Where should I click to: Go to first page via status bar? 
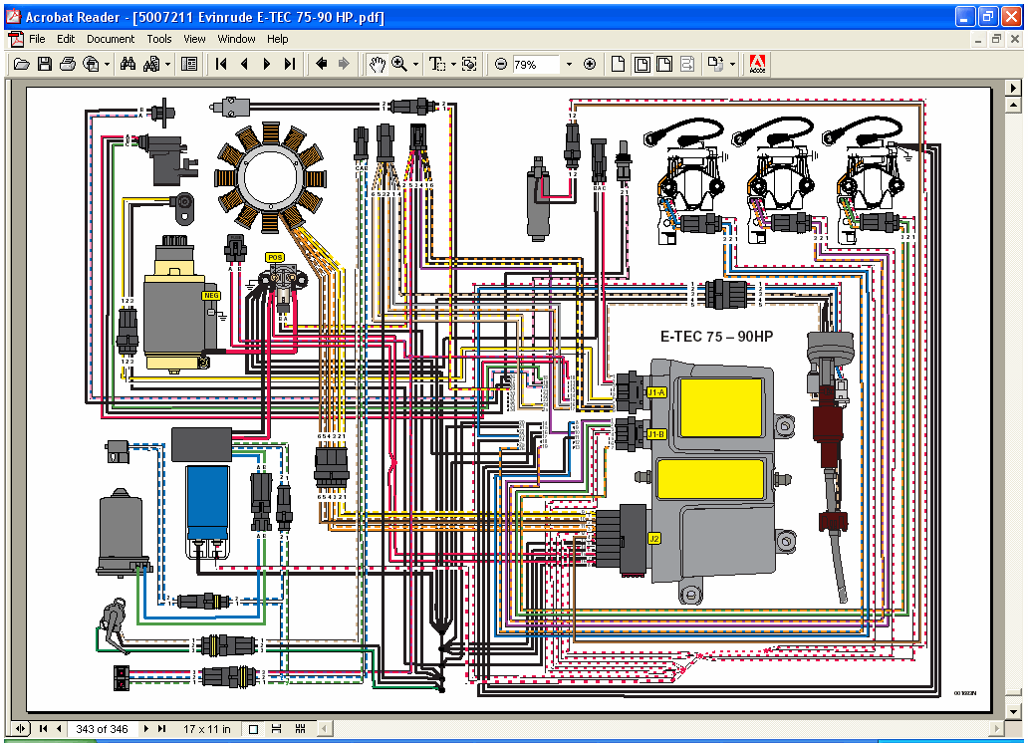click(x=44, y=729)
